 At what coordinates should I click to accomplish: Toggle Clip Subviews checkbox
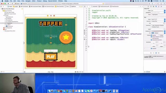[x=151, y=38]
